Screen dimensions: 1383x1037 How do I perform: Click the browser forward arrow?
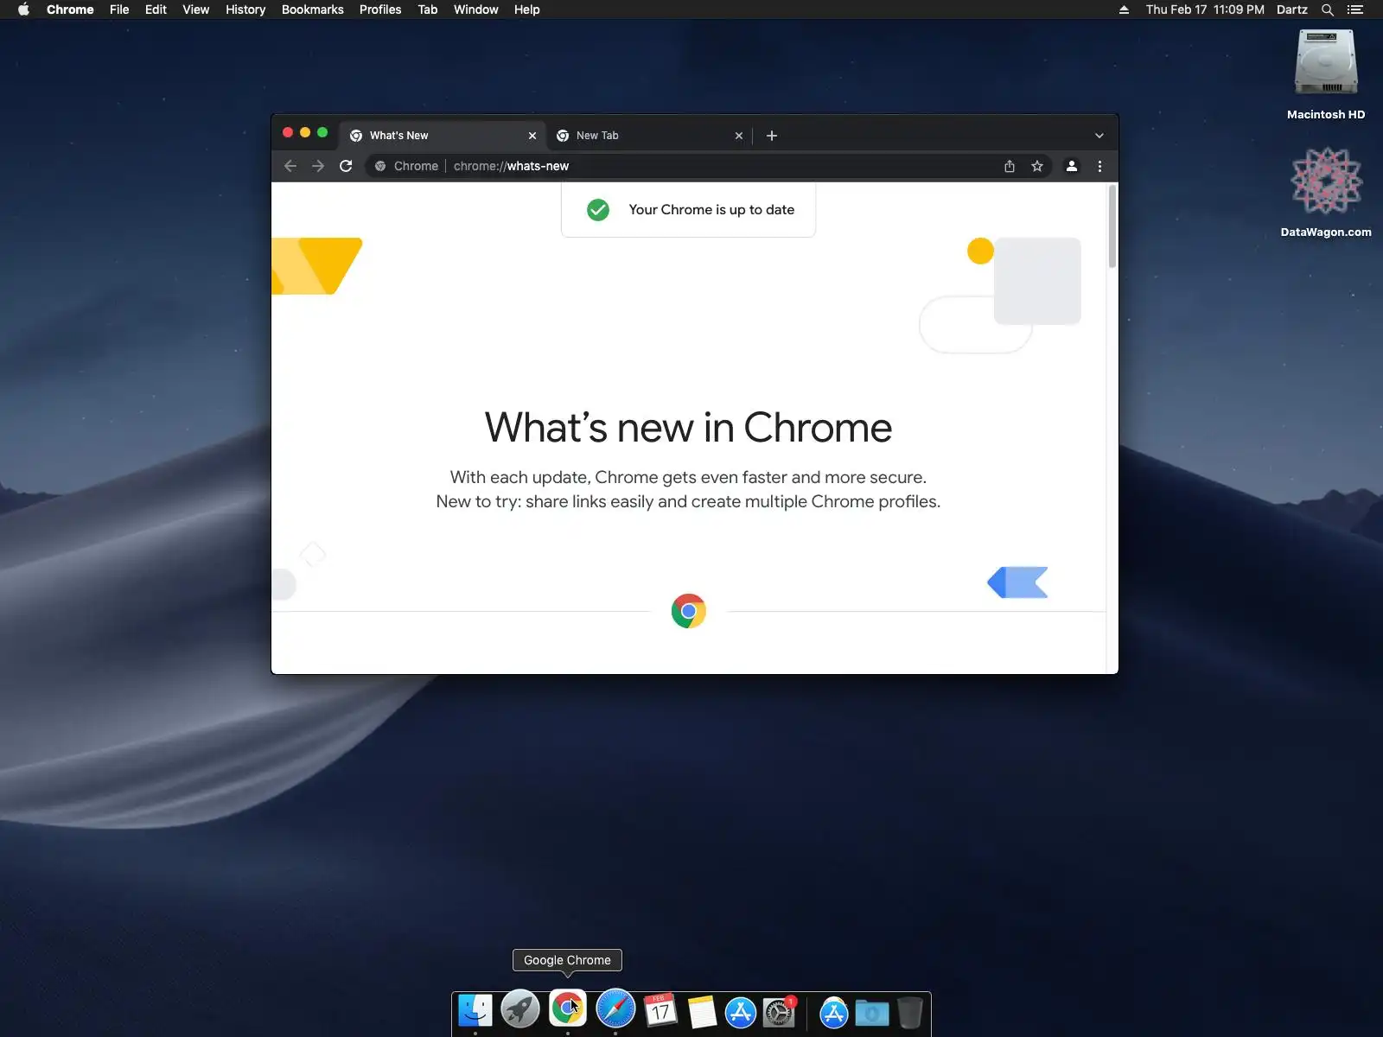(x=318, y=166)
